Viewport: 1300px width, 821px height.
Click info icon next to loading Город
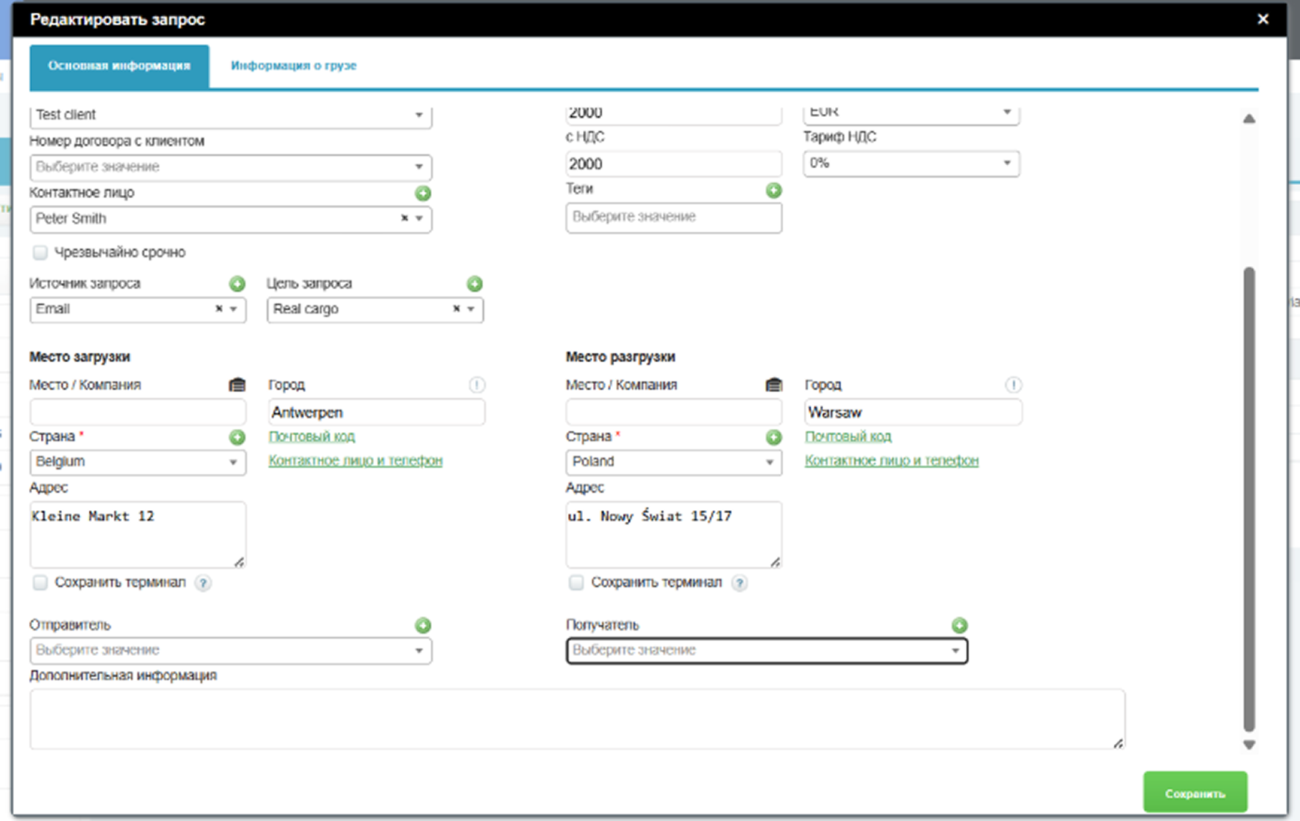pos(477,384)
